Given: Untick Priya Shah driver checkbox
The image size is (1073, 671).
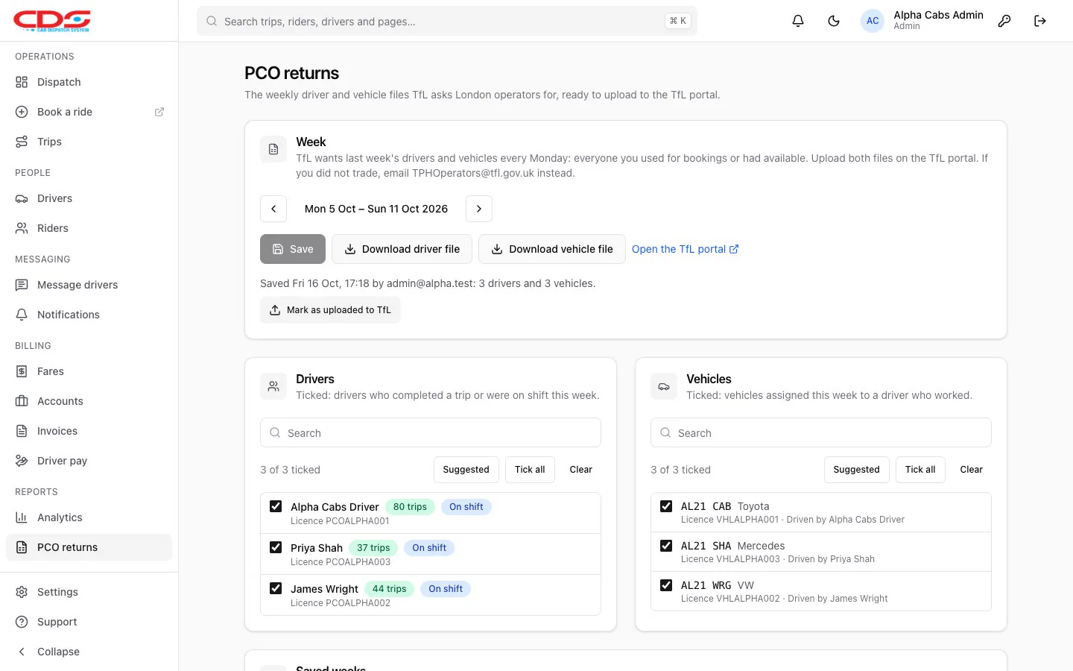Looking at the screenshot, I should pos(276,547).
